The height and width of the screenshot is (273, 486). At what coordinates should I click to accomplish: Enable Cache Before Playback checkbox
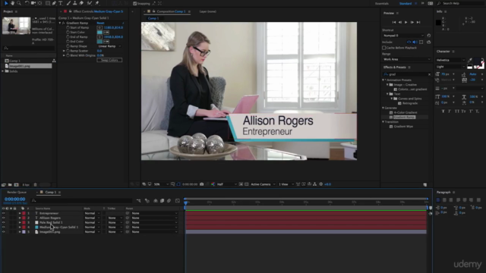[384, 48]
